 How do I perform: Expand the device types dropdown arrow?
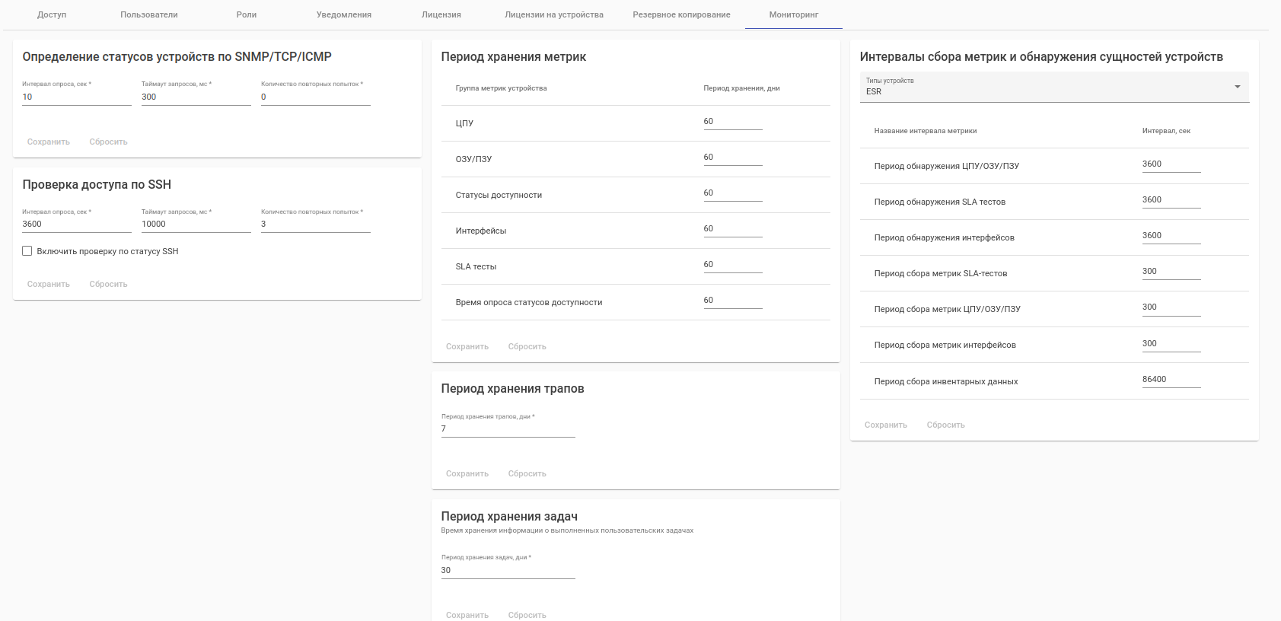(x=1237, y=87)
